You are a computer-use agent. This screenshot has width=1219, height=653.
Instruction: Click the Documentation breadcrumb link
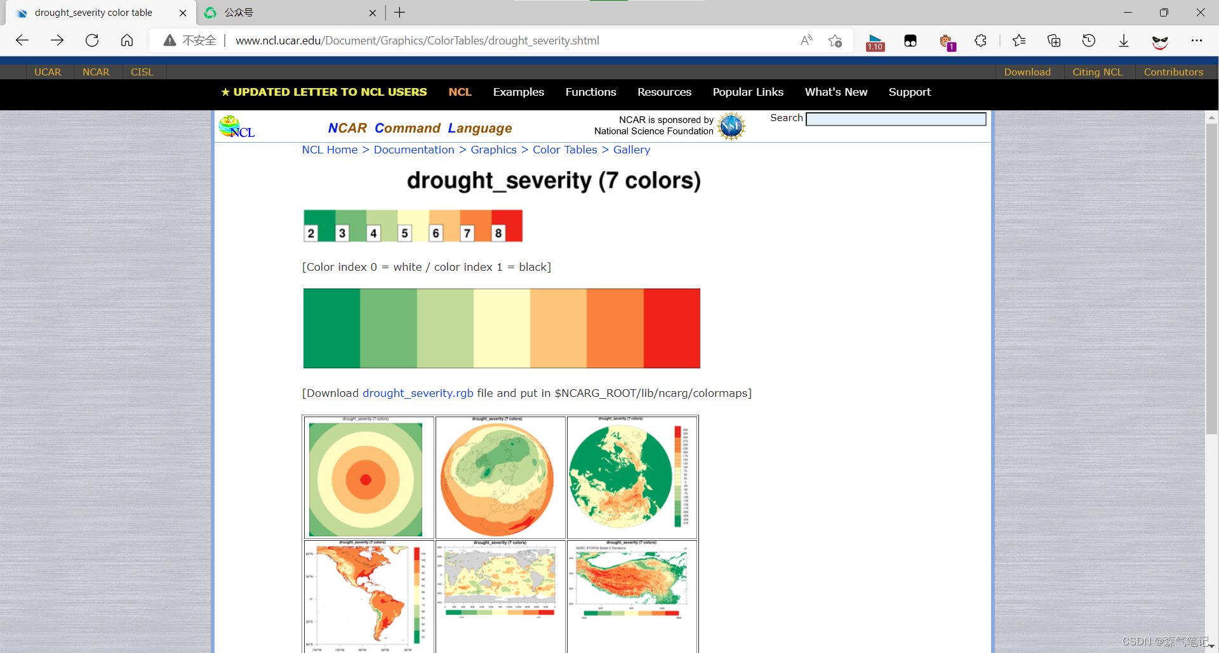pyautogui.click(x=414, y=150)
